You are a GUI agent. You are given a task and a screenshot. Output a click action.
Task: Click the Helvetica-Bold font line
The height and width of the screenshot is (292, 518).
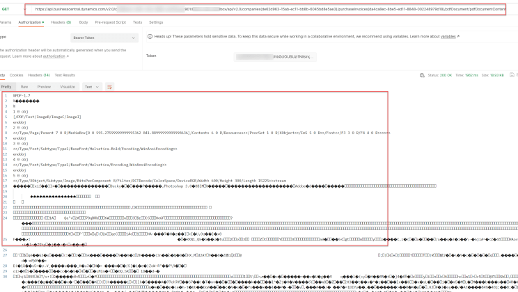pyautogui.click(x=95, y=149)
